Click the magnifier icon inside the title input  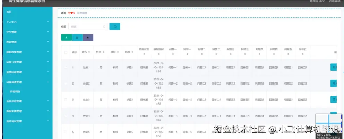pos(104,27)
